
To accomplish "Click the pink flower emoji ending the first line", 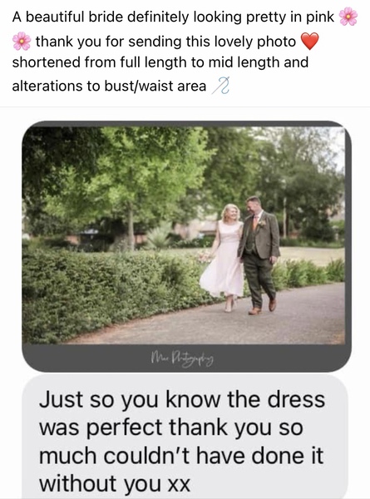I will tap(348, 17).
